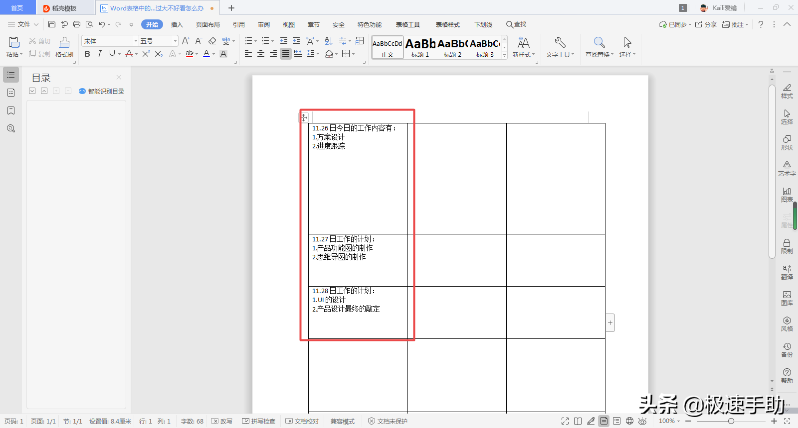Toggle Spell Check (拼写检查) in status bar
Viewport: 798px width, 428px height.
(259, 421)
